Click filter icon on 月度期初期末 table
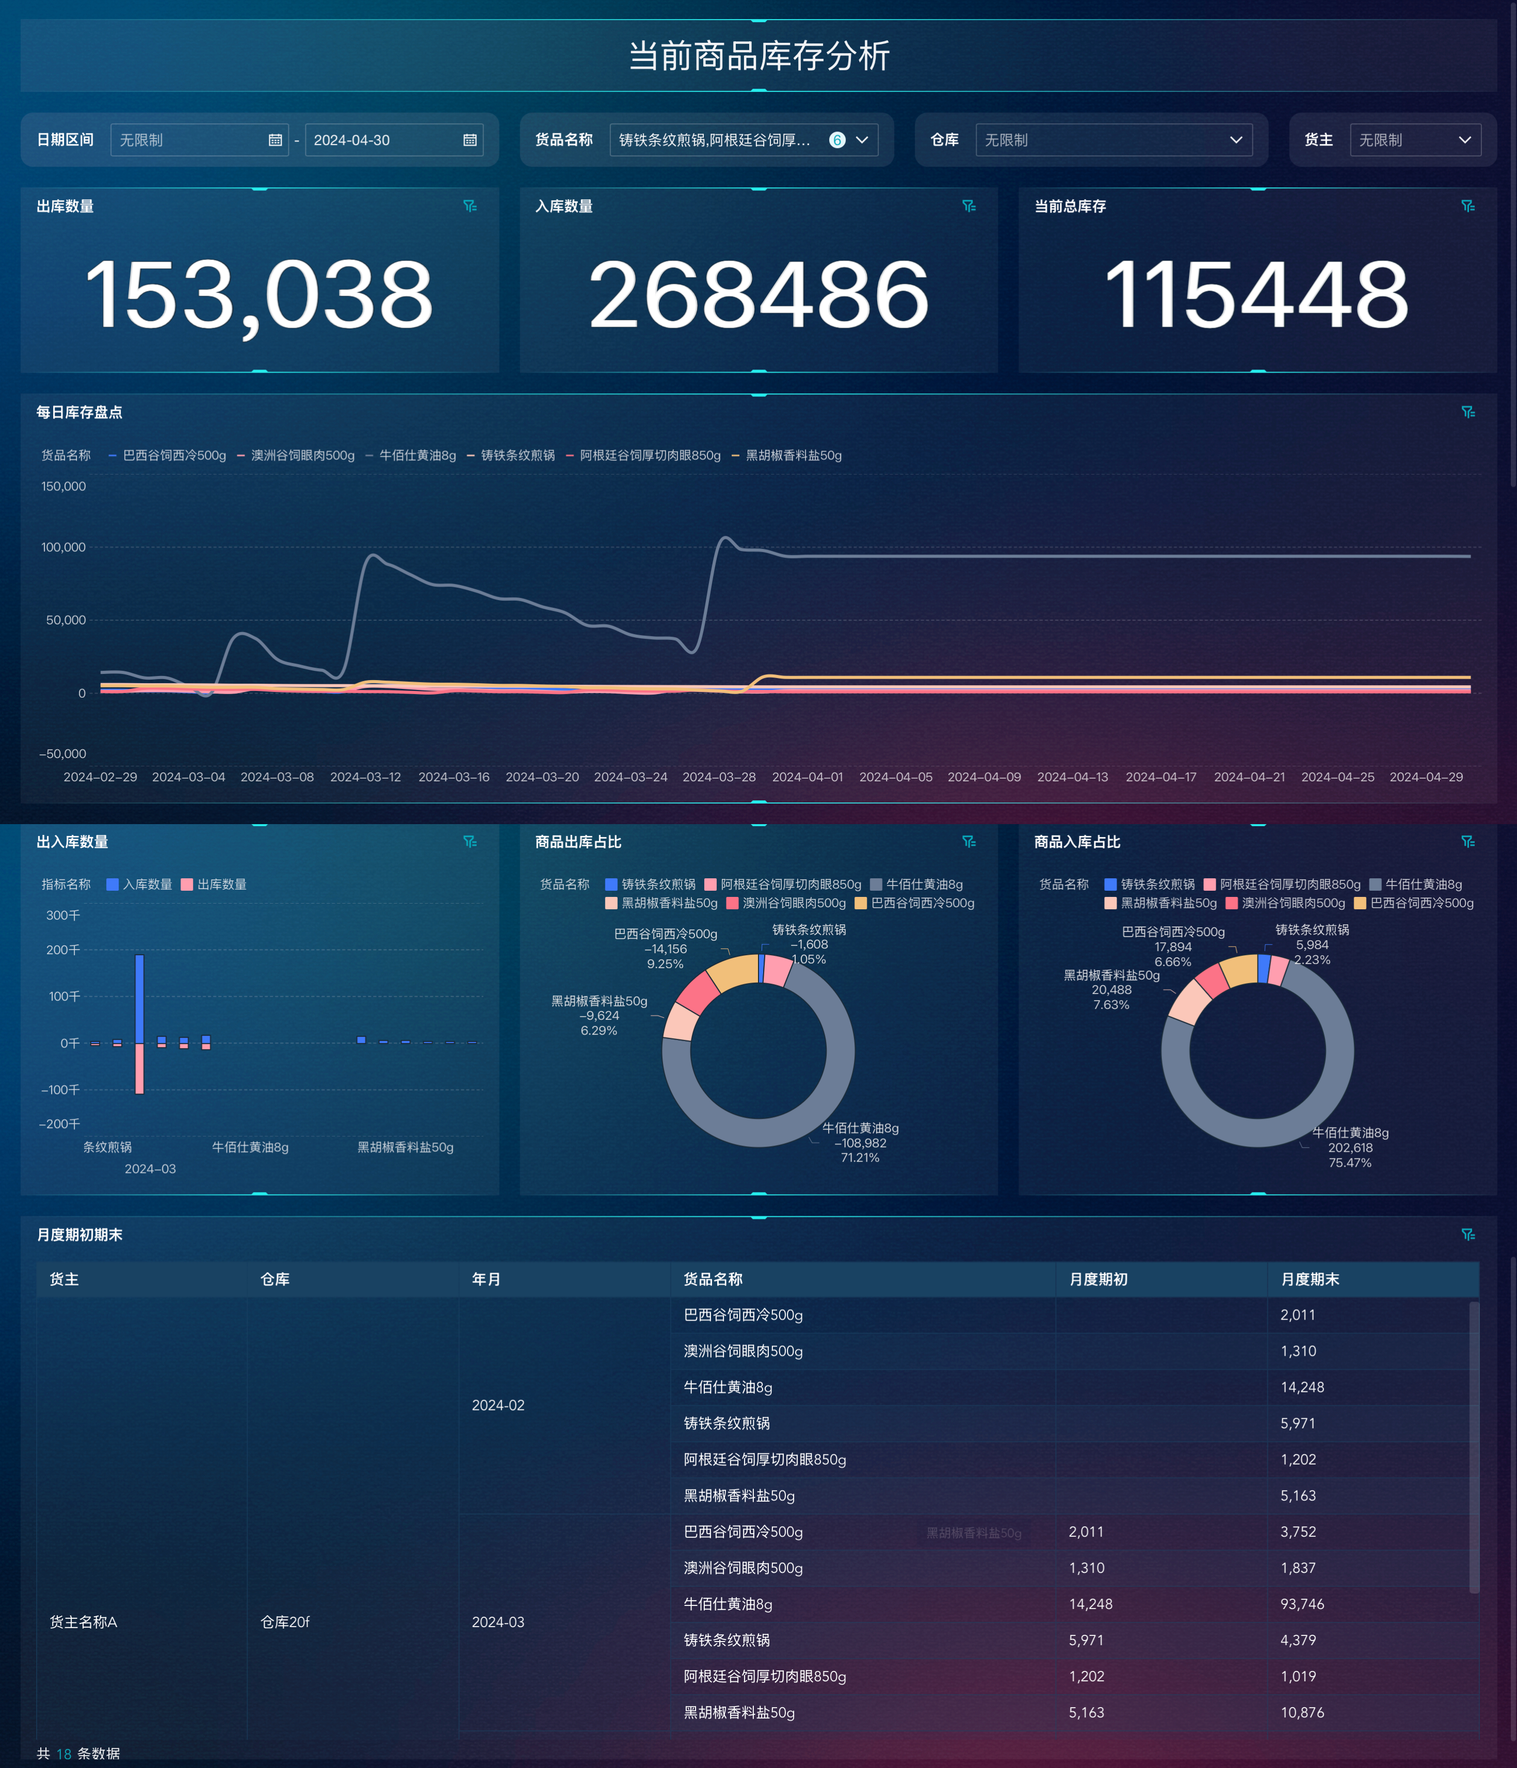This screenshot has width=1517, height=1768. coord(1467,1235)
